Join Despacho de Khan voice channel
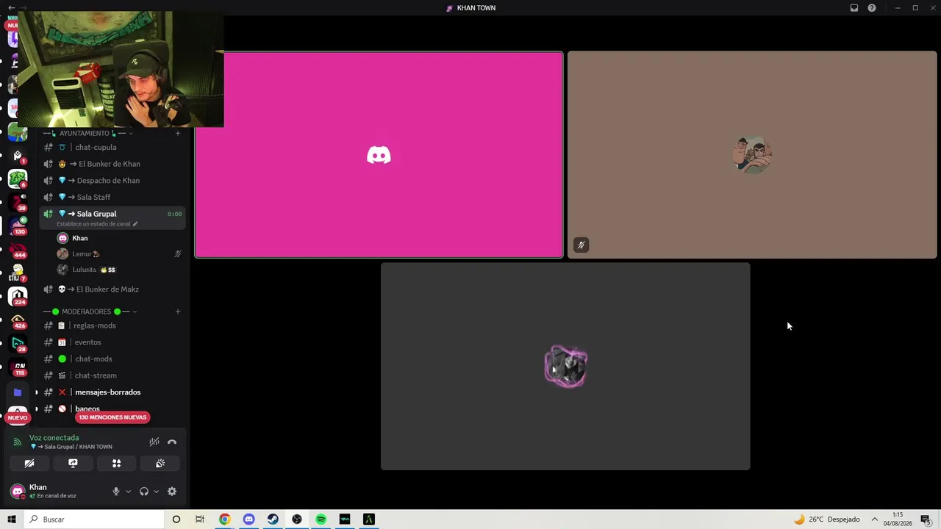This screenshot has width=941, height=529. pyautogui.click(x=112, y=181)
